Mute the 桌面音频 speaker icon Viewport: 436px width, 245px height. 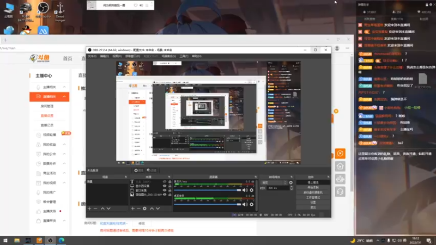point(245,205)
